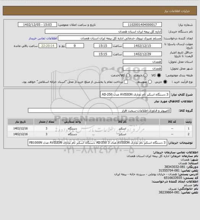This screenshot has width=200, height=220.
Task: Toggle the Islamic treasury payment checkbox
Action: point(126,82)
